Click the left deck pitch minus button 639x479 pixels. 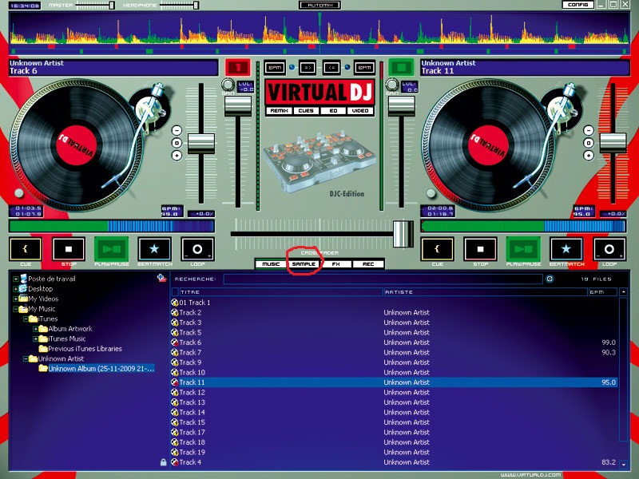pyautogui.click(x=177, y=130)
